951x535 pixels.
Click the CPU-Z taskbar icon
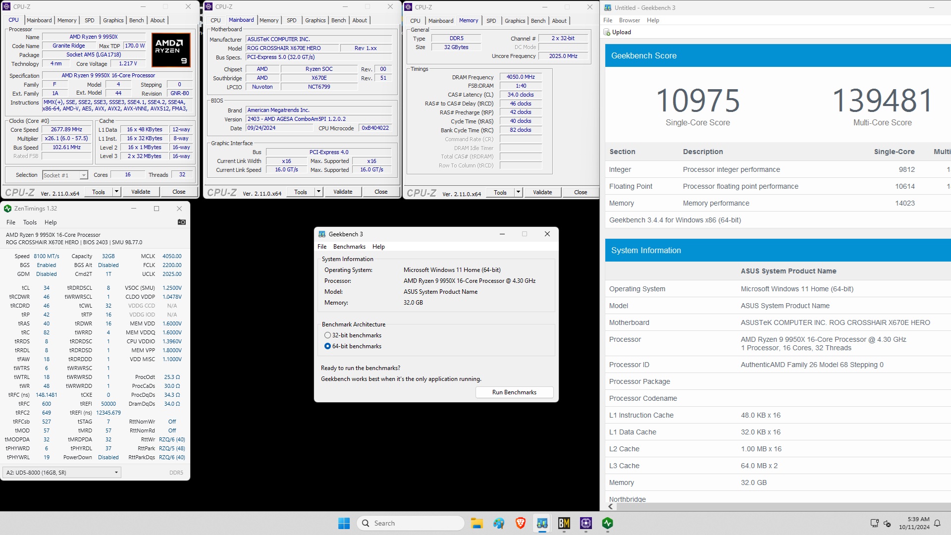(585, 523)
